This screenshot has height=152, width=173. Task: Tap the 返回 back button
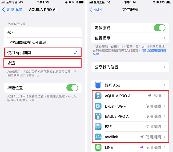95,10
